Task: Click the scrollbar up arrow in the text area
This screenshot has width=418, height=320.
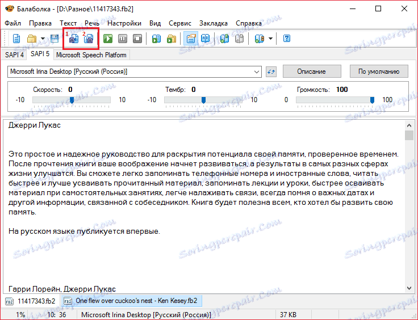Action: pos(409,125)
